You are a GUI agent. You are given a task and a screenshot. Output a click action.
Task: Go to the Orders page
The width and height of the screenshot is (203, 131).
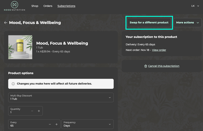tap(48, 6)
